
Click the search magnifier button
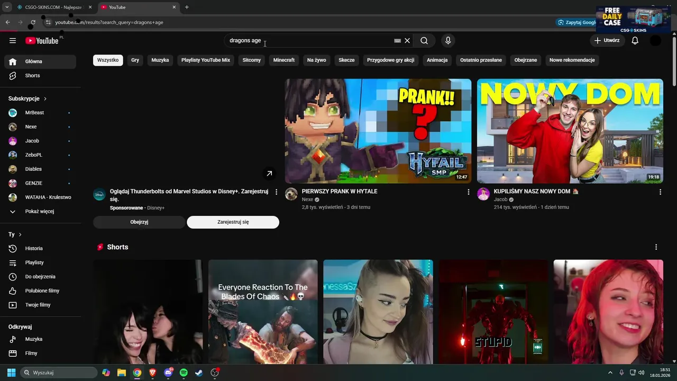click(424, 41)
